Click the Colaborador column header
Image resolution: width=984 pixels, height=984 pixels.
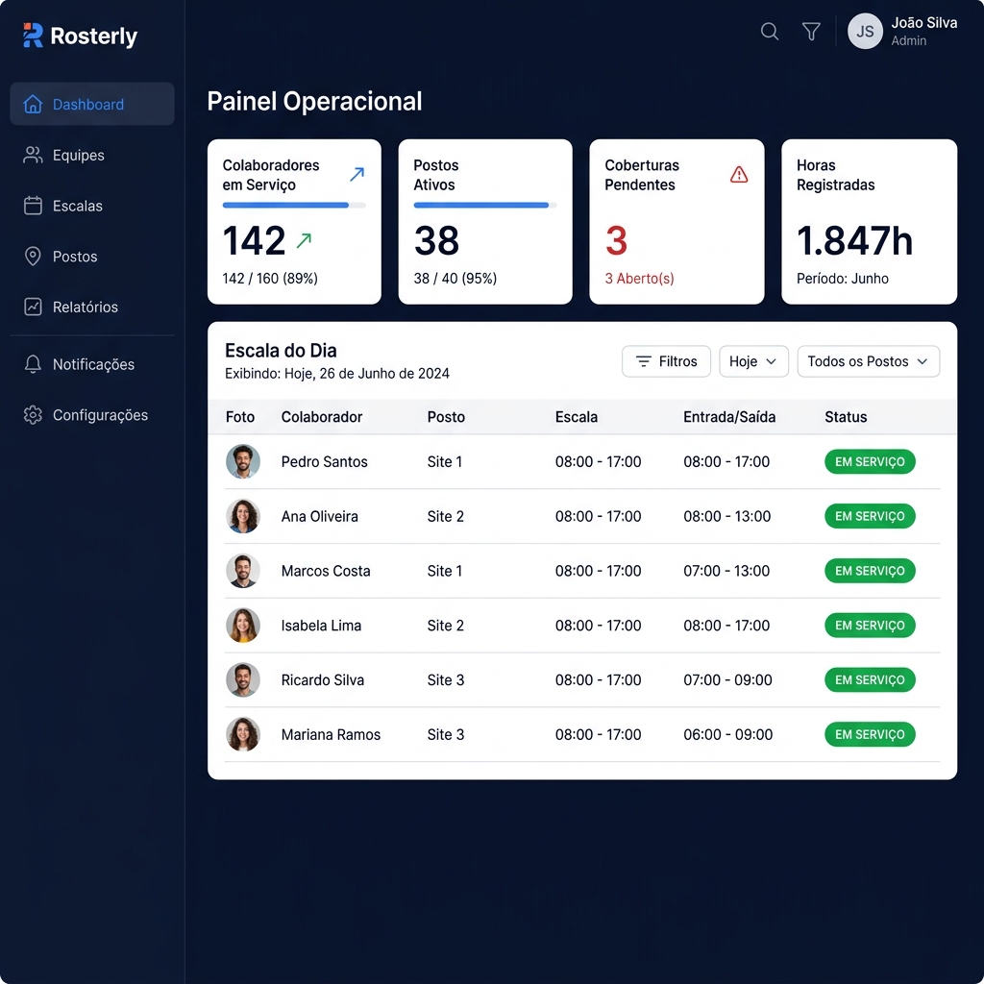pyautogui.click(x=321, y=417)
